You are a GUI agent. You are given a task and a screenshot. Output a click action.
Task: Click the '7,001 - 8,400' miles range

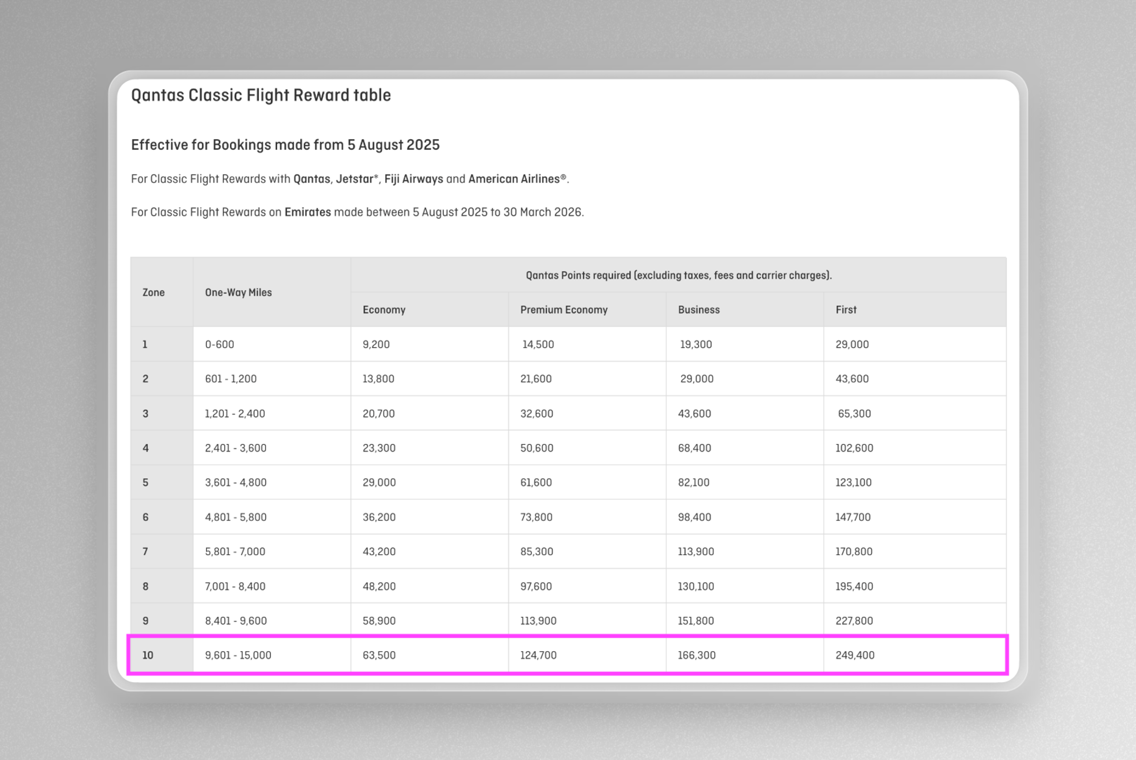click(235, 586)
